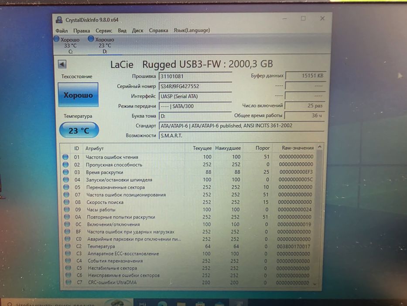The image size is (407, 306).
Task: Click status icon for 0A Повторные попытки раскрутки
Action: click(x=67, y=217)
